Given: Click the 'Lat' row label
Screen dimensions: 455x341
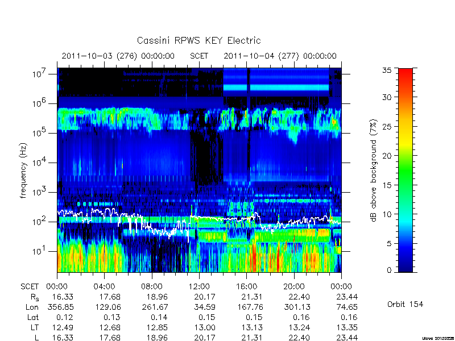Looking at the screenshot, I should coord(33,317).
